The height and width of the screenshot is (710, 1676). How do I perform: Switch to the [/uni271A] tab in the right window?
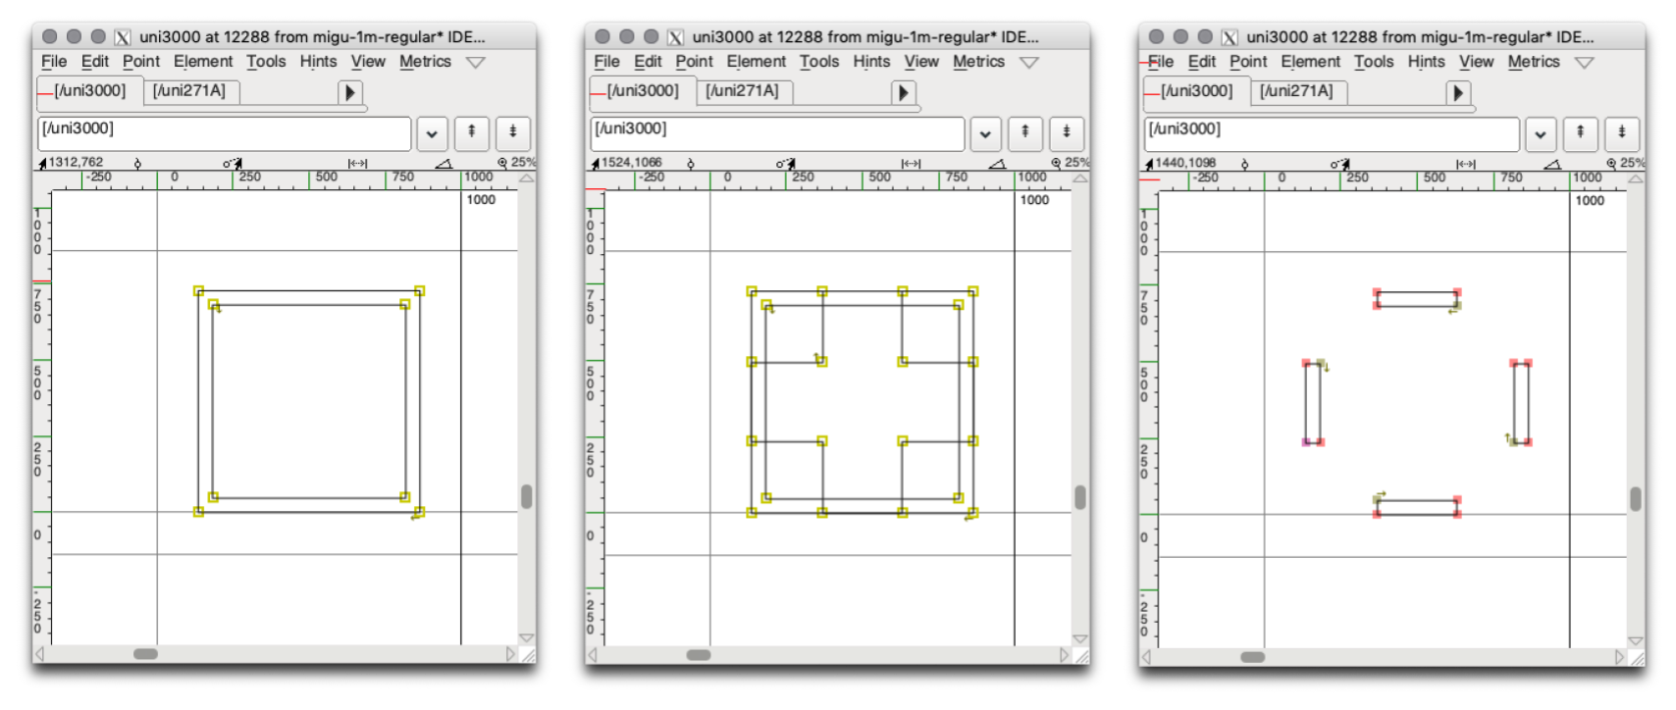(x=1297, y=91)
